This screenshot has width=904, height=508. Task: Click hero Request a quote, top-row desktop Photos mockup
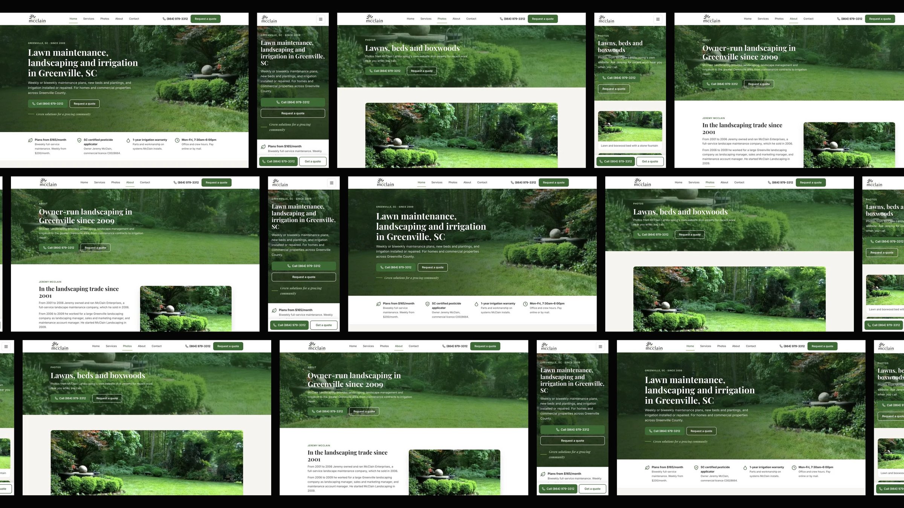421,71
